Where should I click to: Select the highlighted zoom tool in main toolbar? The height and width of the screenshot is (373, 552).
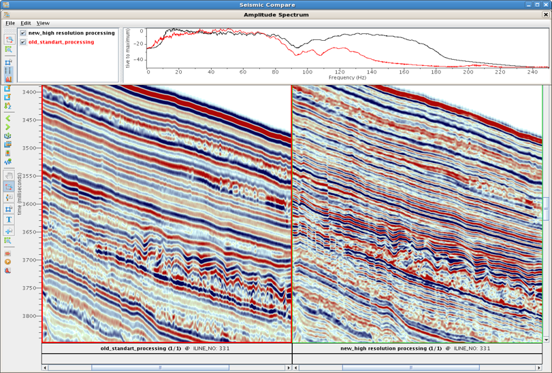click(x=9, y=186)
